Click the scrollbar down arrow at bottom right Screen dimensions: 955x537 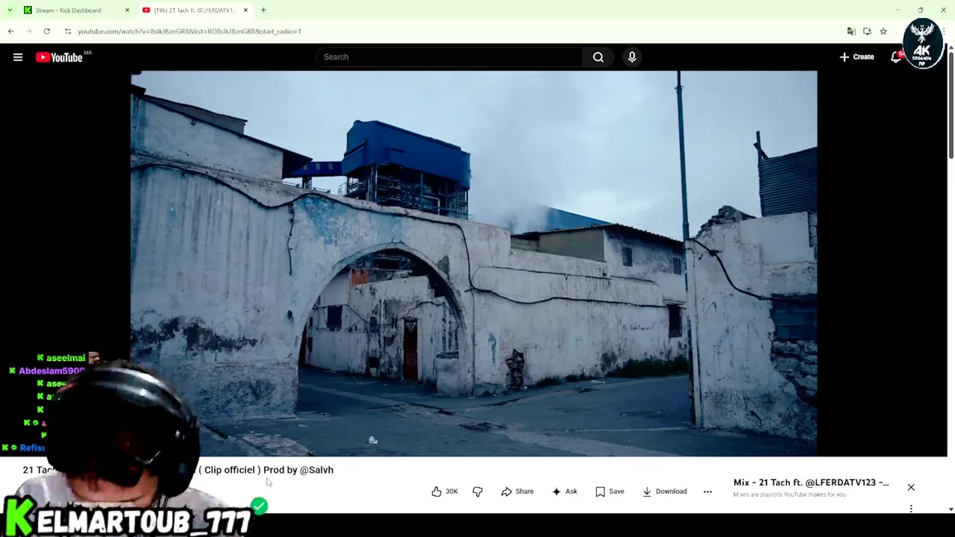coord(951,509)
